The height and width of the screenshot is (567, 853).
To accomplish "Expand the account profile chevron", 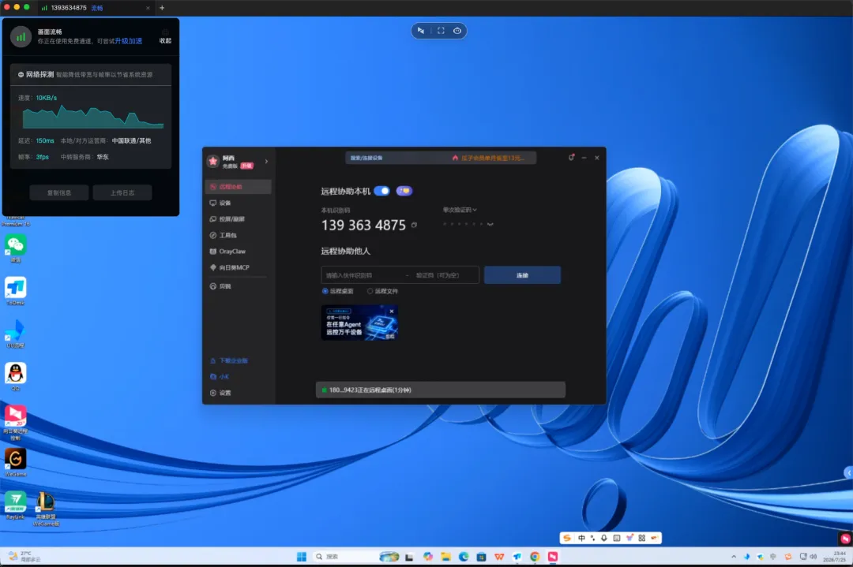I will coord(267,162).
